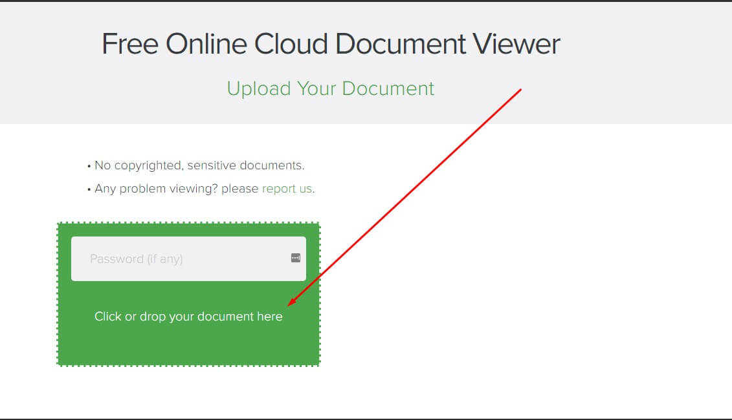The width and height of the screenshot is (732, 420).
Task: Focus the 'Password (if any)' input field
Action: pos(181,258)
